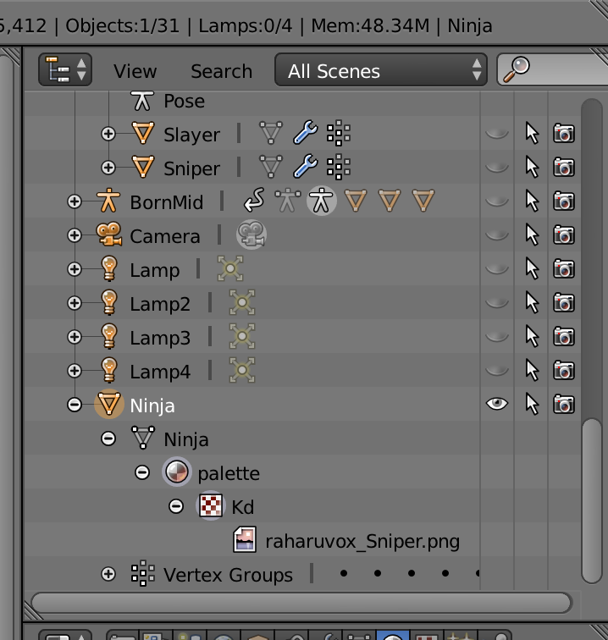
Task: Click the palette material icon
Action: tap(177, 472)
